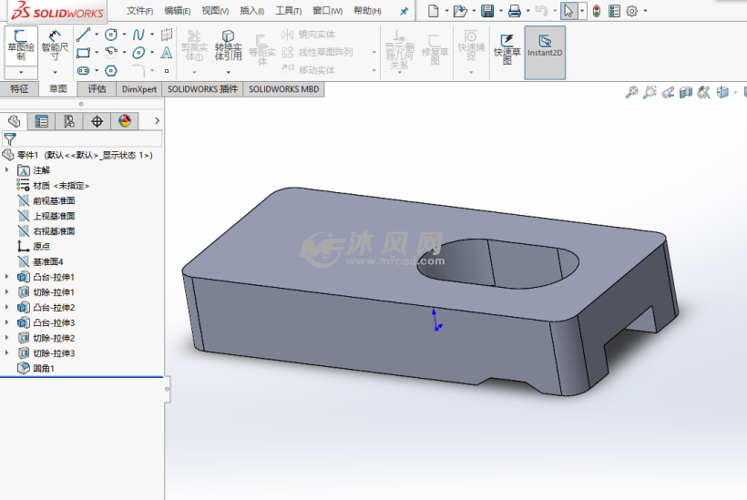
Task: Expand the 凸台-拉伸1 feature node
Action: coord(7,277)
